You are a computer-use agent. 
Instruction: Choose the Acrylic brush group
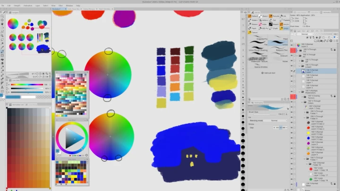[x=284, y=24]
